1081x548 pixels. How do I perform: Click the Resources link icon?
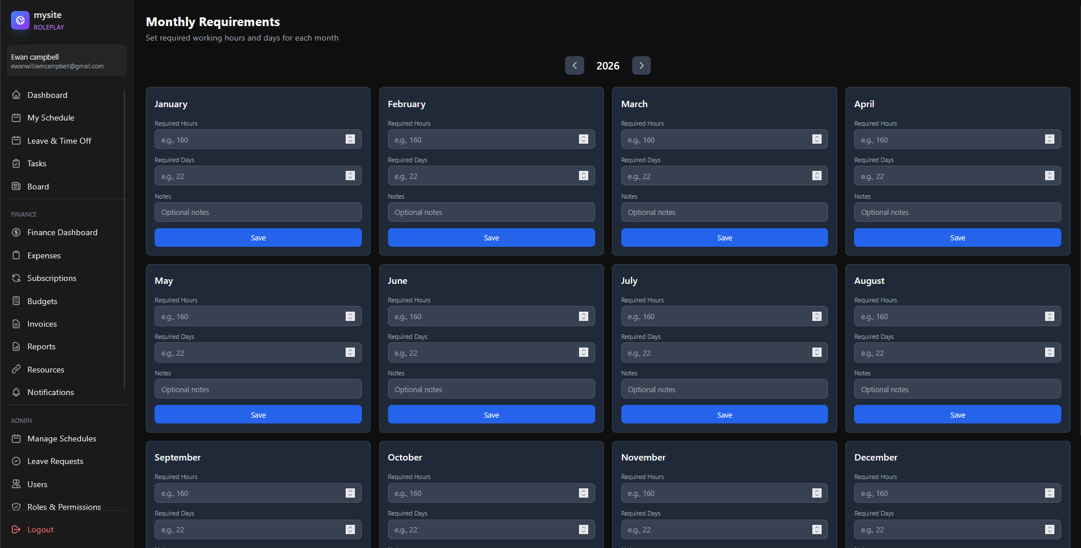click(x=16, y=370)
